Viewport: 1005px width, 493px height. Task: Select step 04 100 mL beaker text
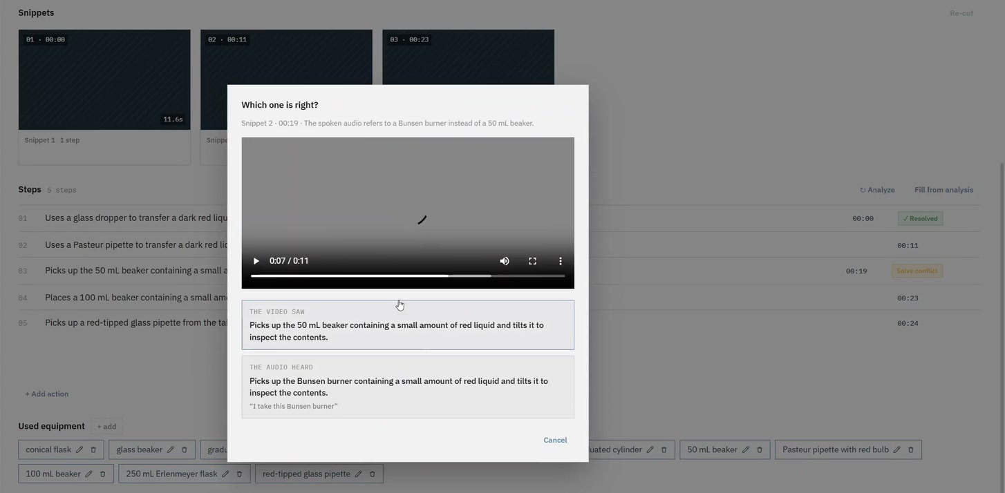tap(136, 298)
